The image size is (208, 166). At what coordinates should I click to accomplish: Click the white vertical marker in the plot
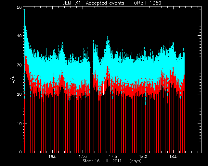pyautogui.click(x=103, y=89)
